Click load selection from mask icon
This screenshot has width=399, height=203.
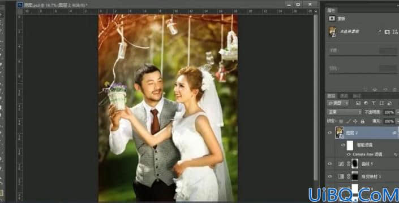[x=366, y=89]
